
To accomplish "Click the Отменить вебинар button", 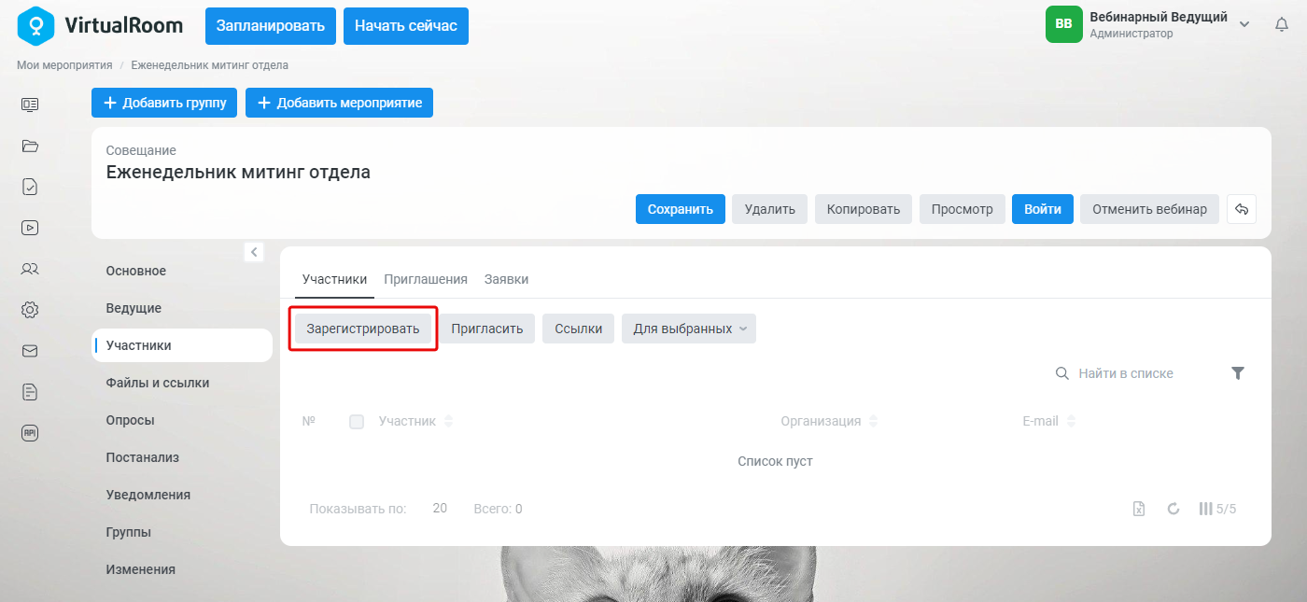I will [x=1150, y=209].
